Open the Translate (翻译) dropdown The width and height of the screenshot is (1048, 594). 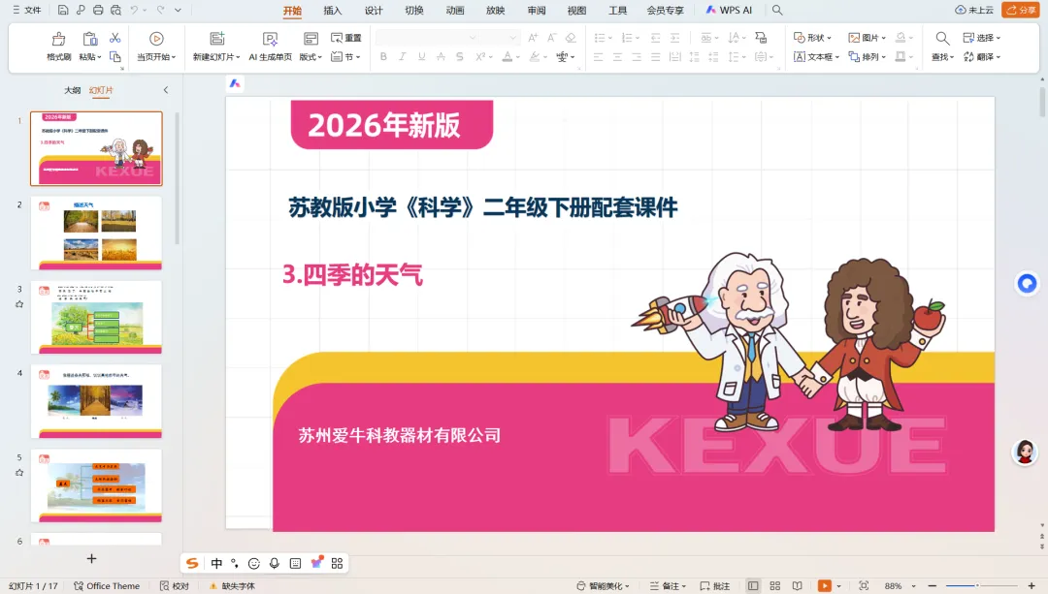point(982,57)
